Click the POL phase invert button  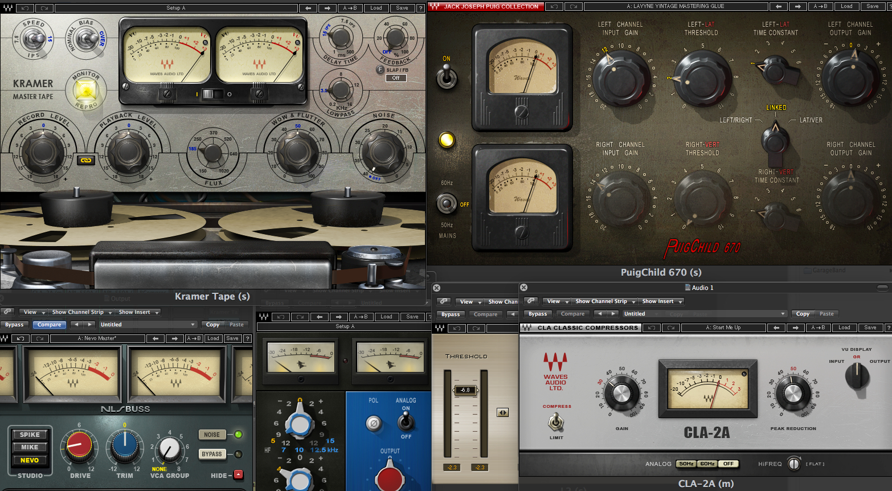tap(373, 423)
